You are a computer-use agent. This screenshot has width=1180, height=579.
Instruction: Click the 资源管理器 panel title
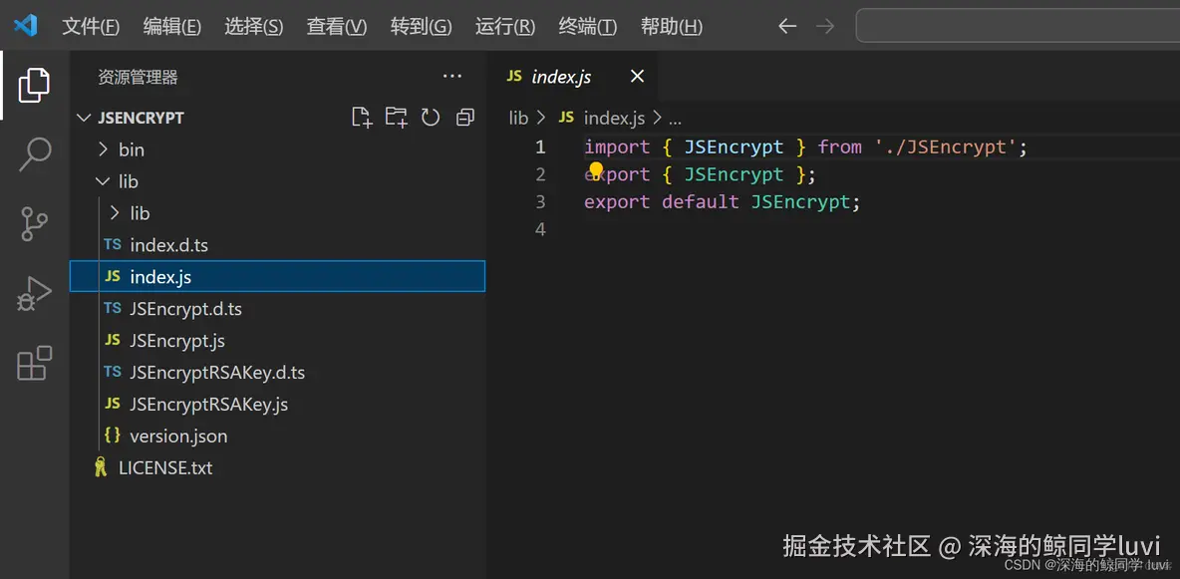click(138, 77)
